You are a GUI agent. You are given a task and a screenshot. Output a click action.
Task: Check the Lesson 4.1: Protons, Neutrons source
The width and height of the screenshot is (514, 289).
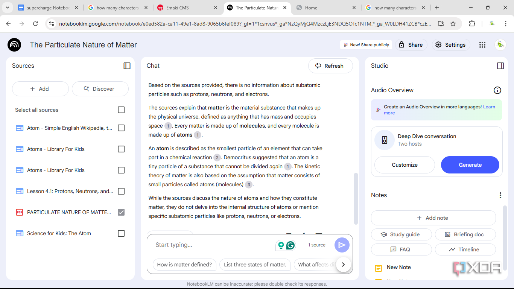pyautogui.click(x=121, y=191)
